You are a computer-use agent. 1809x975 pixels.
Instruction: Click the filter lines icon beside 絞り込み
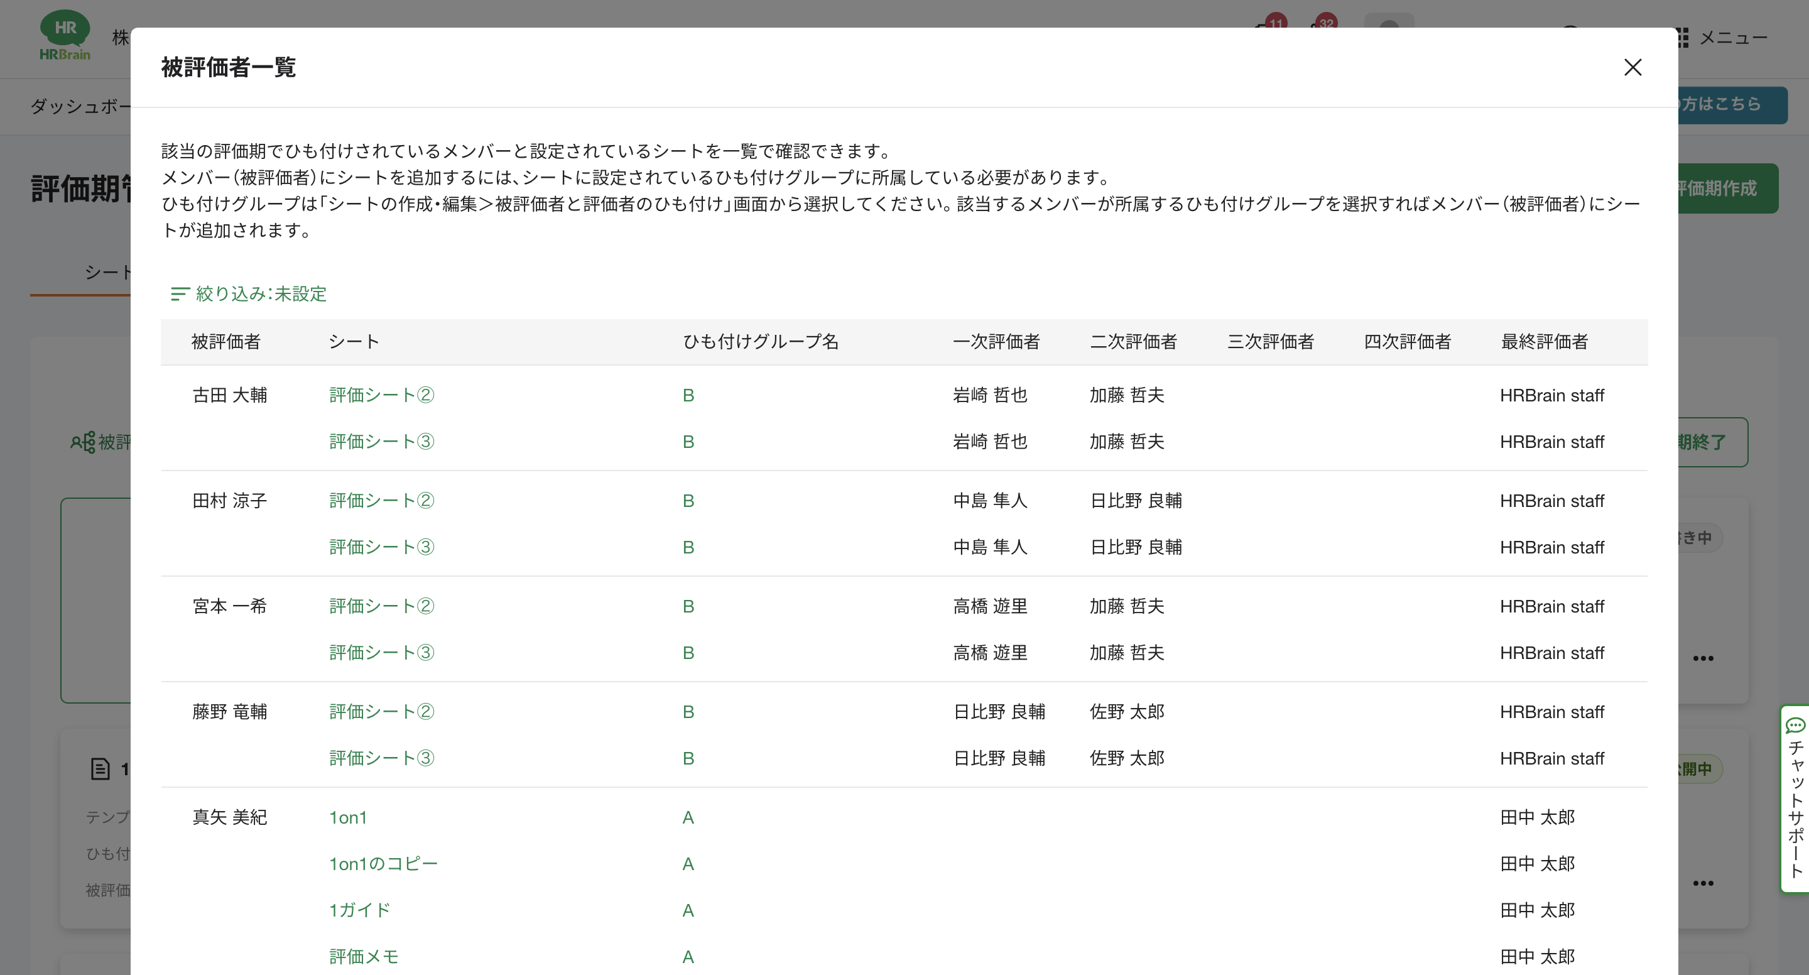180,293
